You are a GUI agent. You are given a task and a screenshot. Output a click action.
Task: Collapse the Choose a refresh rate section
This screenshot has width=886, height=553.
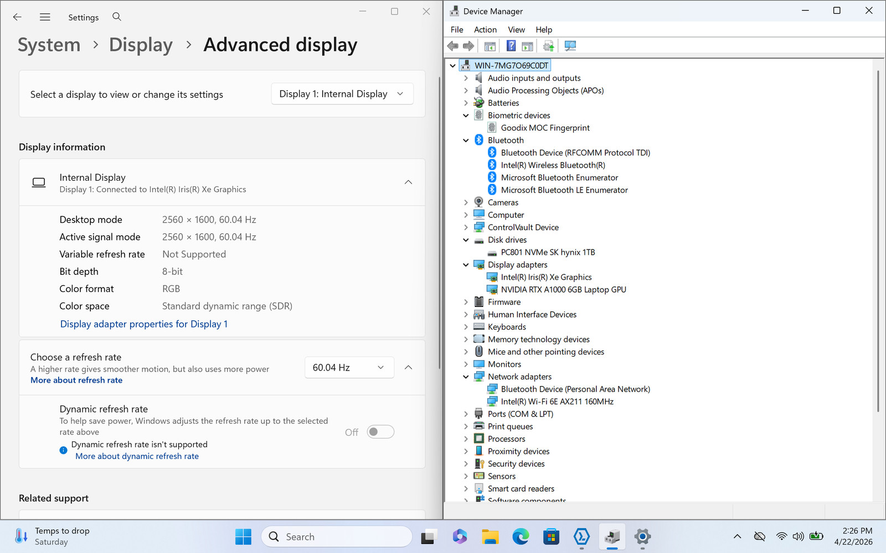pos(408,368)
